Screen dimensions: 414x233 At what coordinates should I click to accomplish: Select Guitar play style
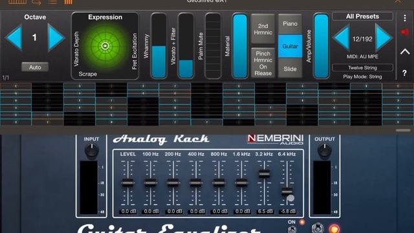(290, 46)
